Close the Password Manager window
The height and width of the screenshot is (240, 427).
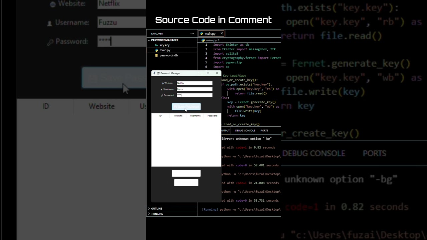[x=217, y=73]
